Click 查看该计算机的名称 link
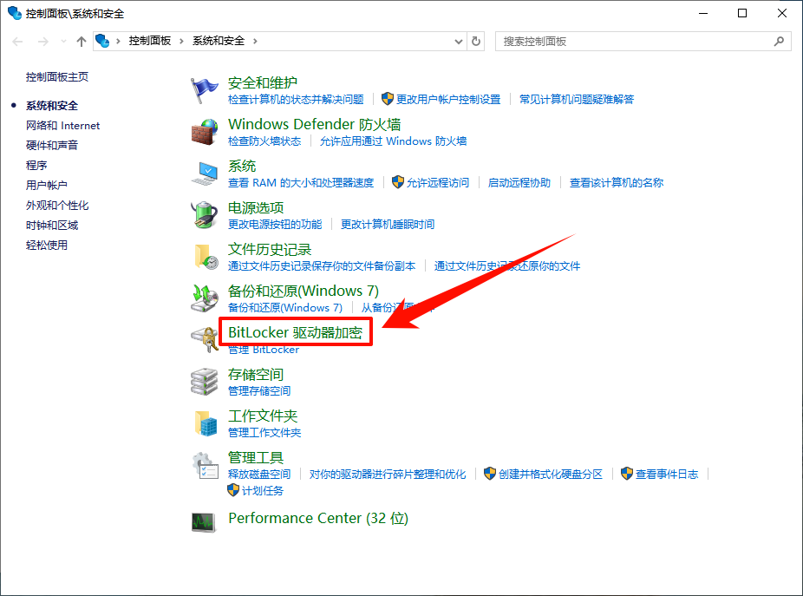 tap(616, 183)
